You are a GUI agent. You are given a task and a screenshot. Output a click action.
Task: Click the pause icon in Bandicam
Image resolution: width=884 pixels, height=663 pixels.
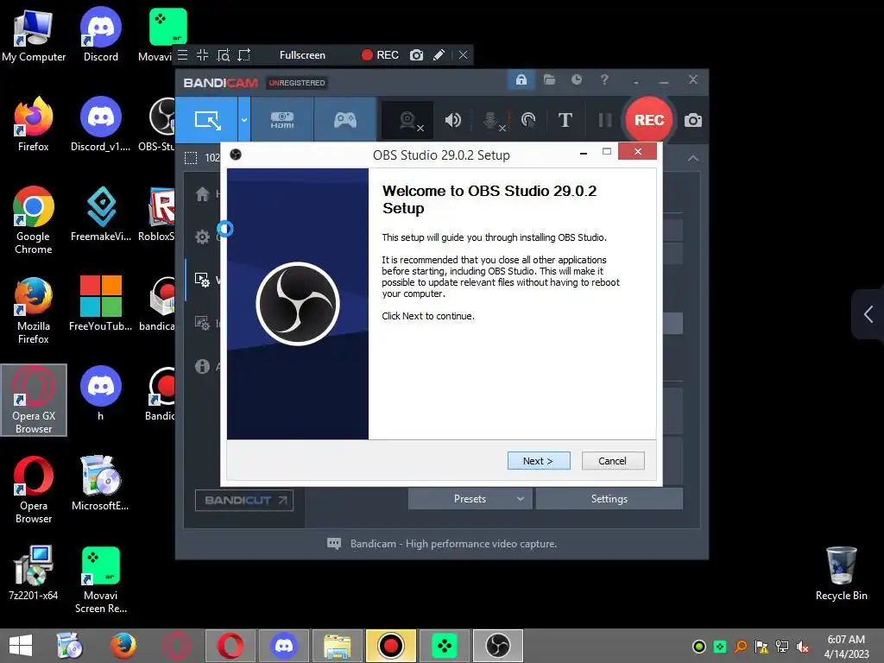[x=605, y=120]
